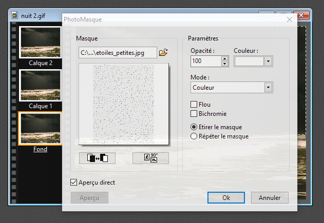
Task: Expand the Couleur dropdown arrow
Action: coord(268,62)
